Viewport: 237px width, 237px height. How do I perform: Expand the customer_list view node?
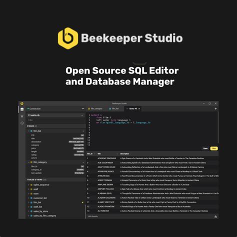28,198
